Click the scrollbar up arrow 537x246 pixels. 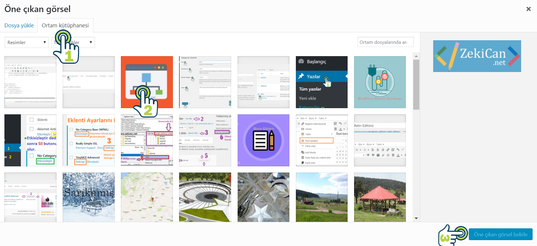point(416,56)
